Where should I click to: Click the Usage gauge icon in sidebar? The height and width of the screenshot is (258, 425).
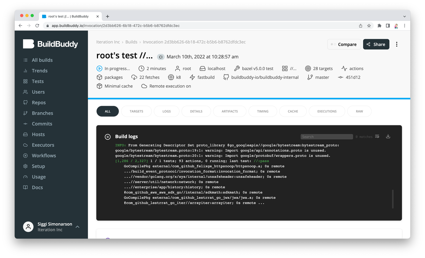25,177
